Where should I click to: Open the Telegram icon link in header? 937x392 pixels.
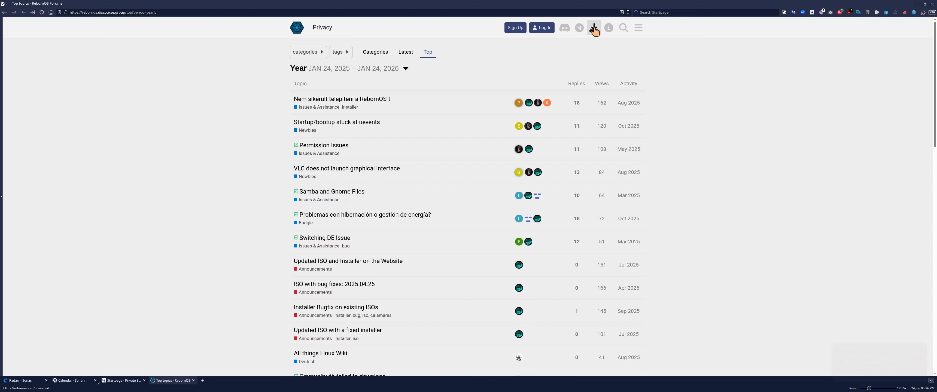tap(579, 28)
